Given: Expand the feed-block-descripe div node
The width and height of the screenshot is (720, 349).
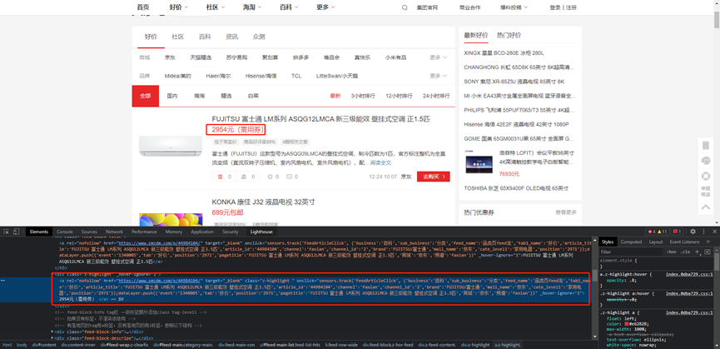Looking at the screenshot, I should coord(53,337).
